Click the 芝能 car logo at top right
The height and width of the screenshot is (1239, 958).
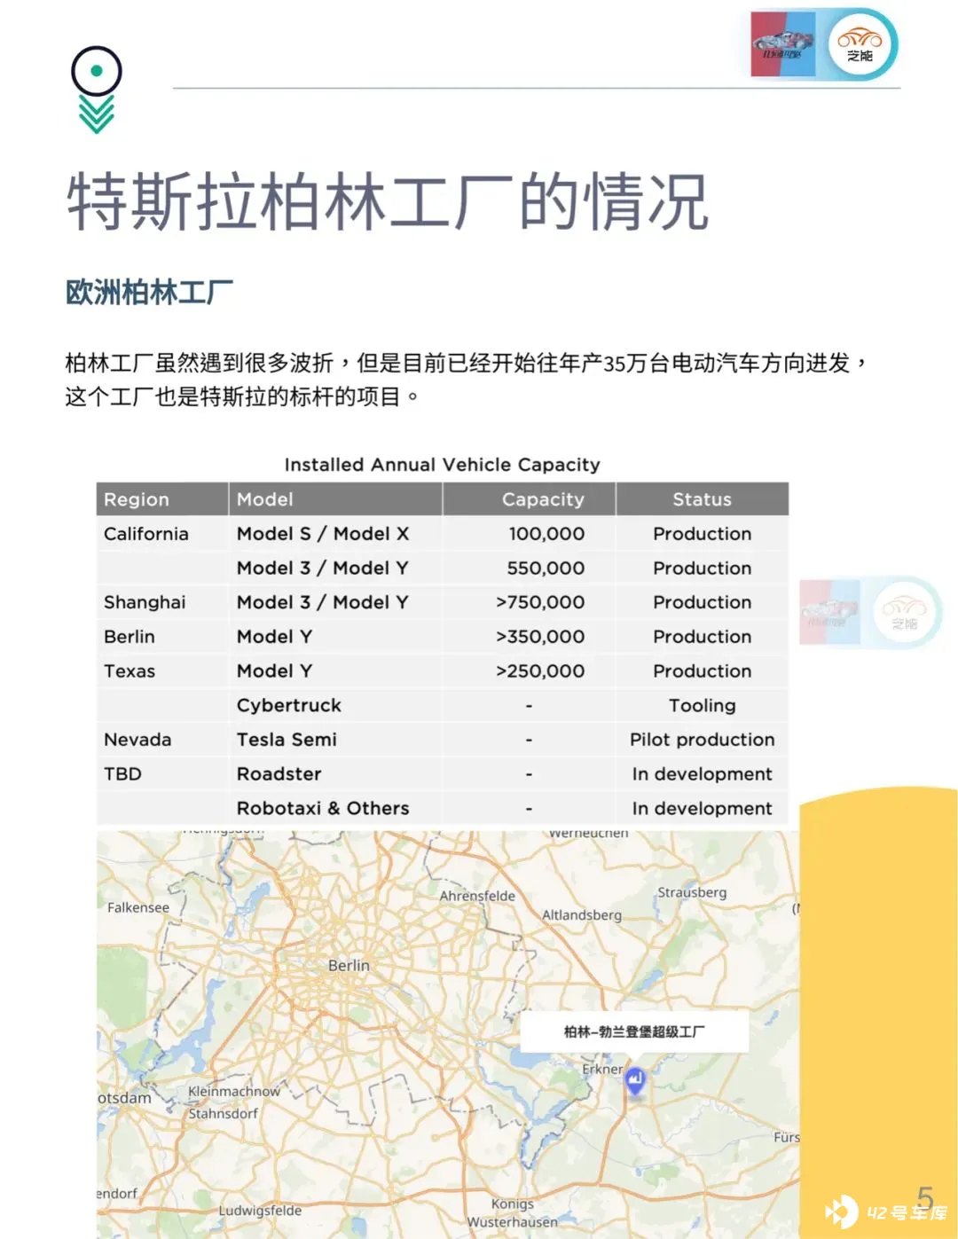click(x=860, y=44)
